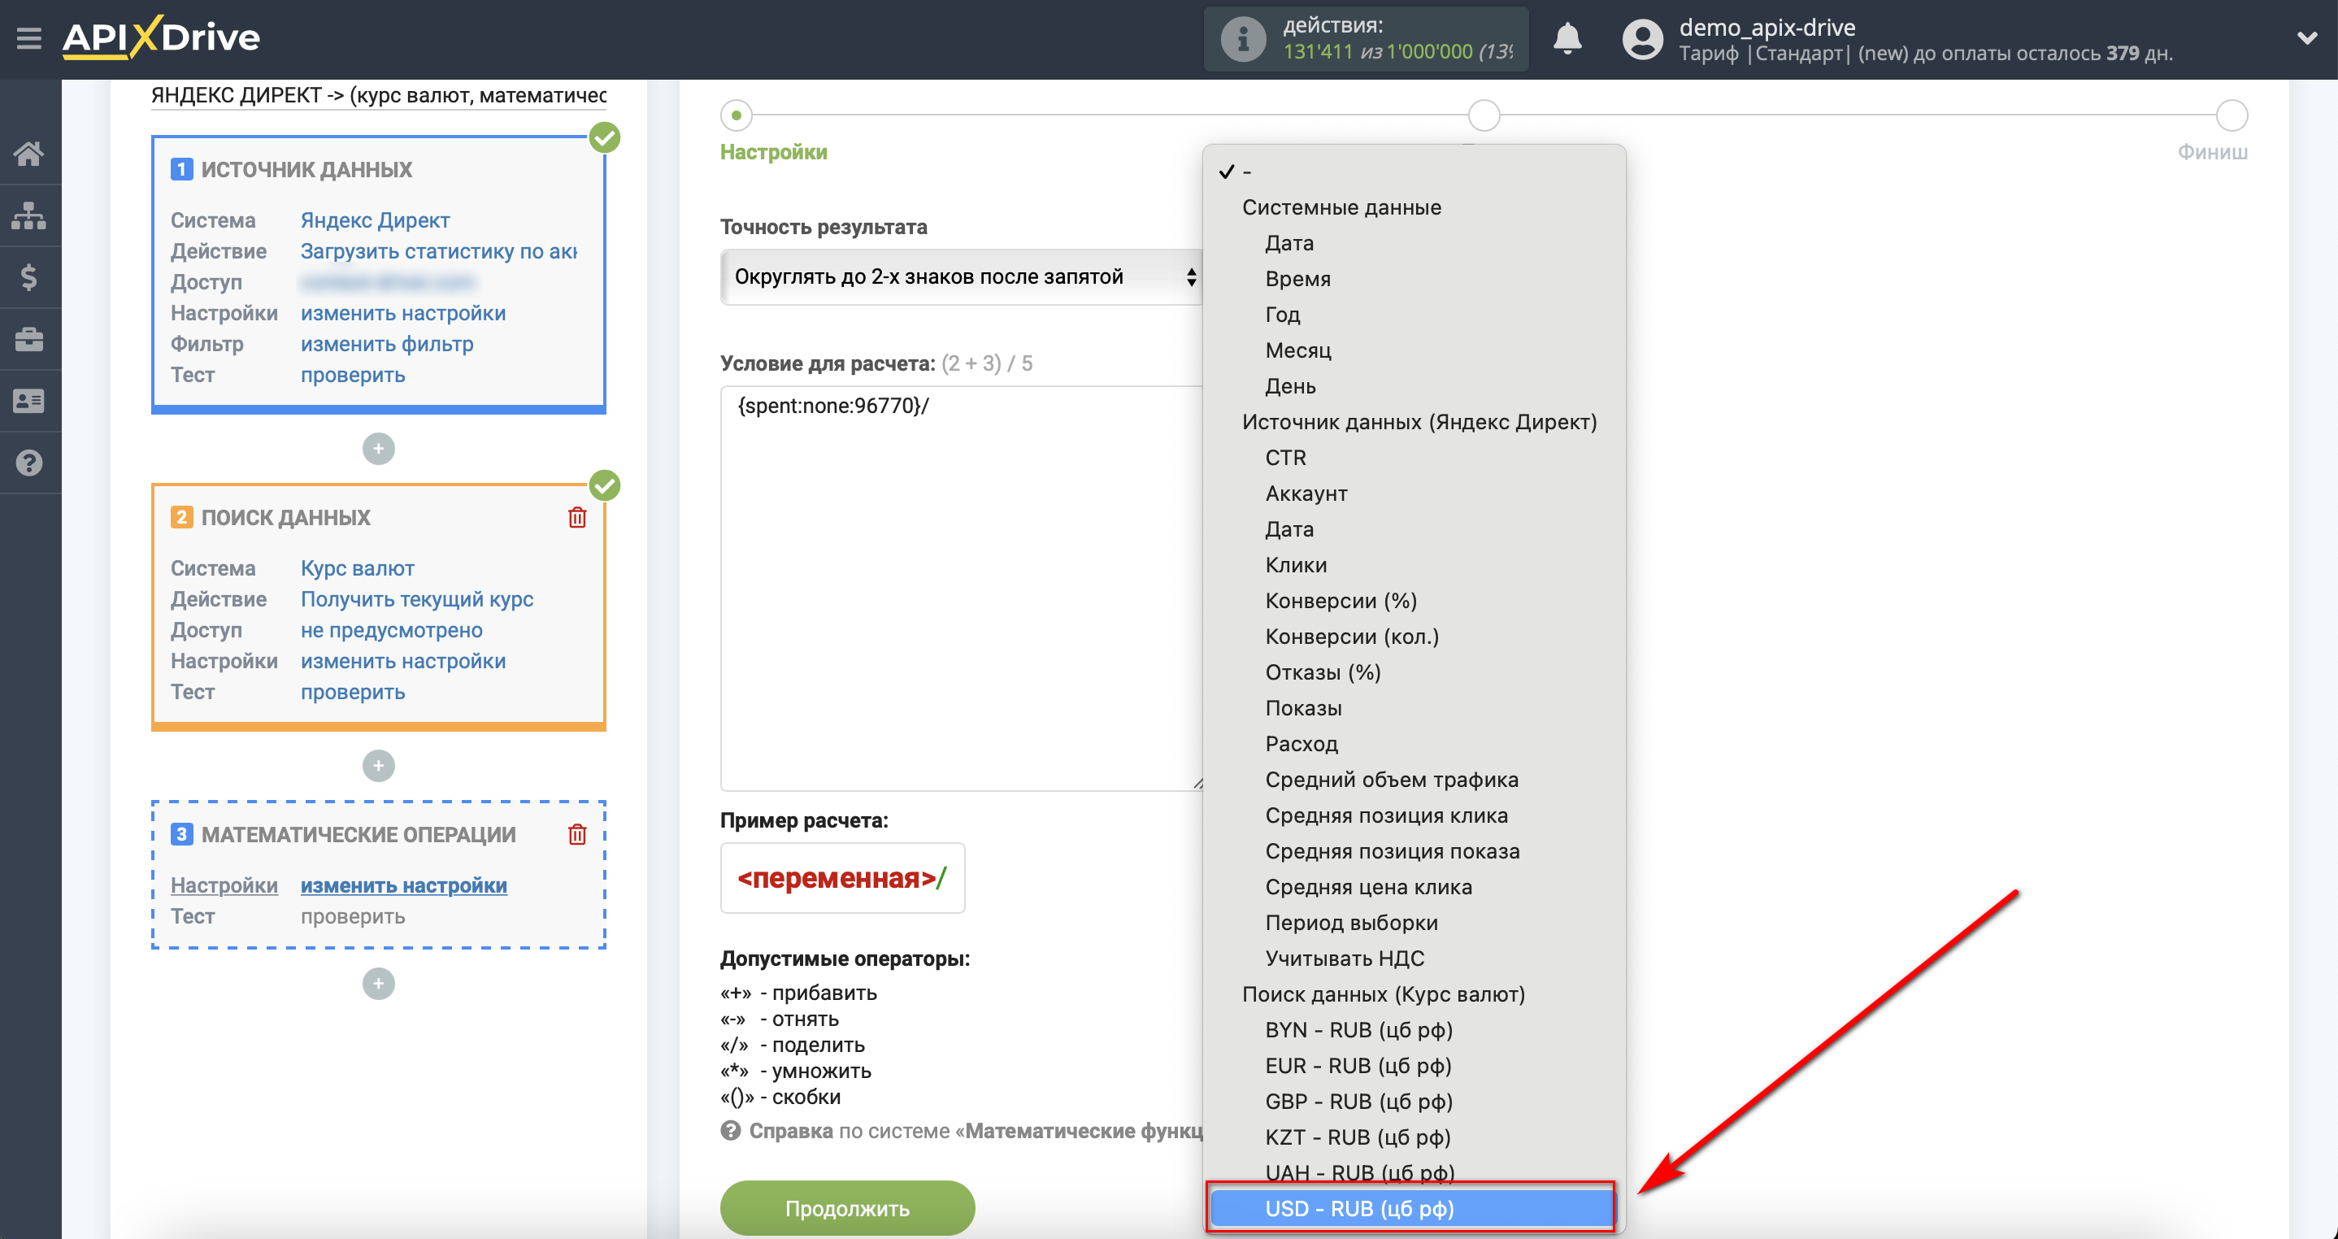Select Дата under Источник данных (Яндекс Директ)
The image size is (2338, 1239).
[x=1414, y=529]
